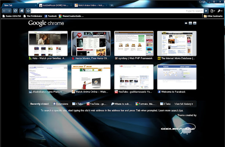Close the New Tab tab
This screenshot has height=147, width=225.
pyautogui.click(x=36, y=5)
